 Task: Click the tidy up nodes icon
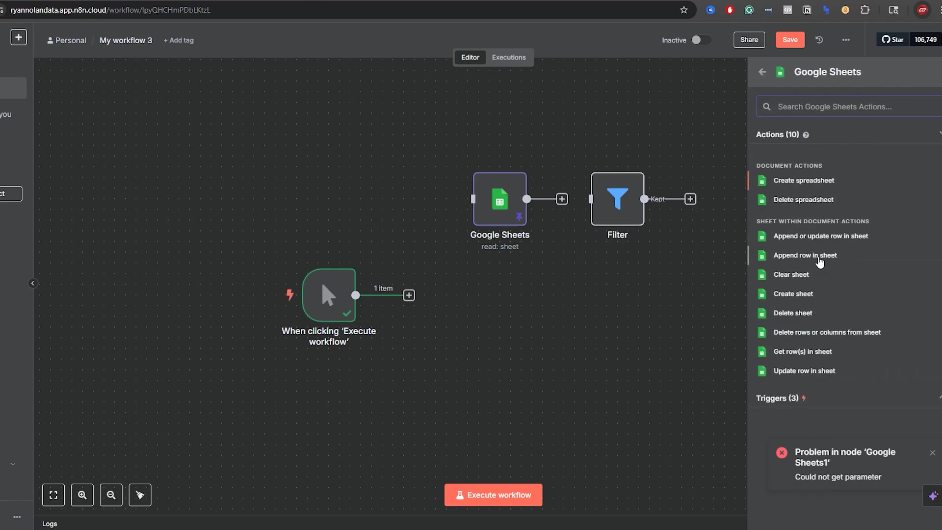[140, 495]
